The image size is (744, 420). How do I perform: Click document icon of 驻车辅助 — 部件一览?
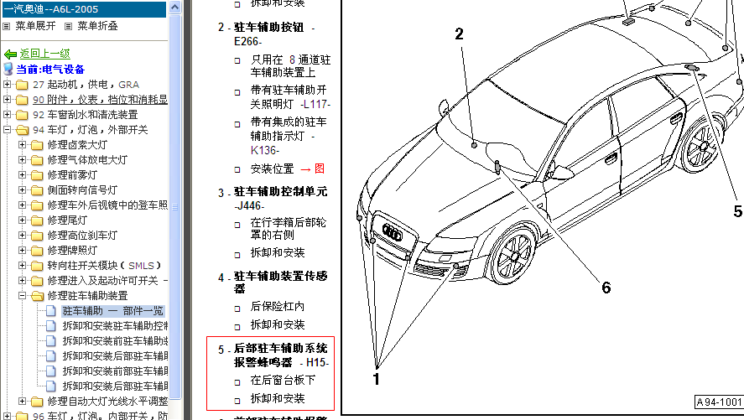point(51,311)
